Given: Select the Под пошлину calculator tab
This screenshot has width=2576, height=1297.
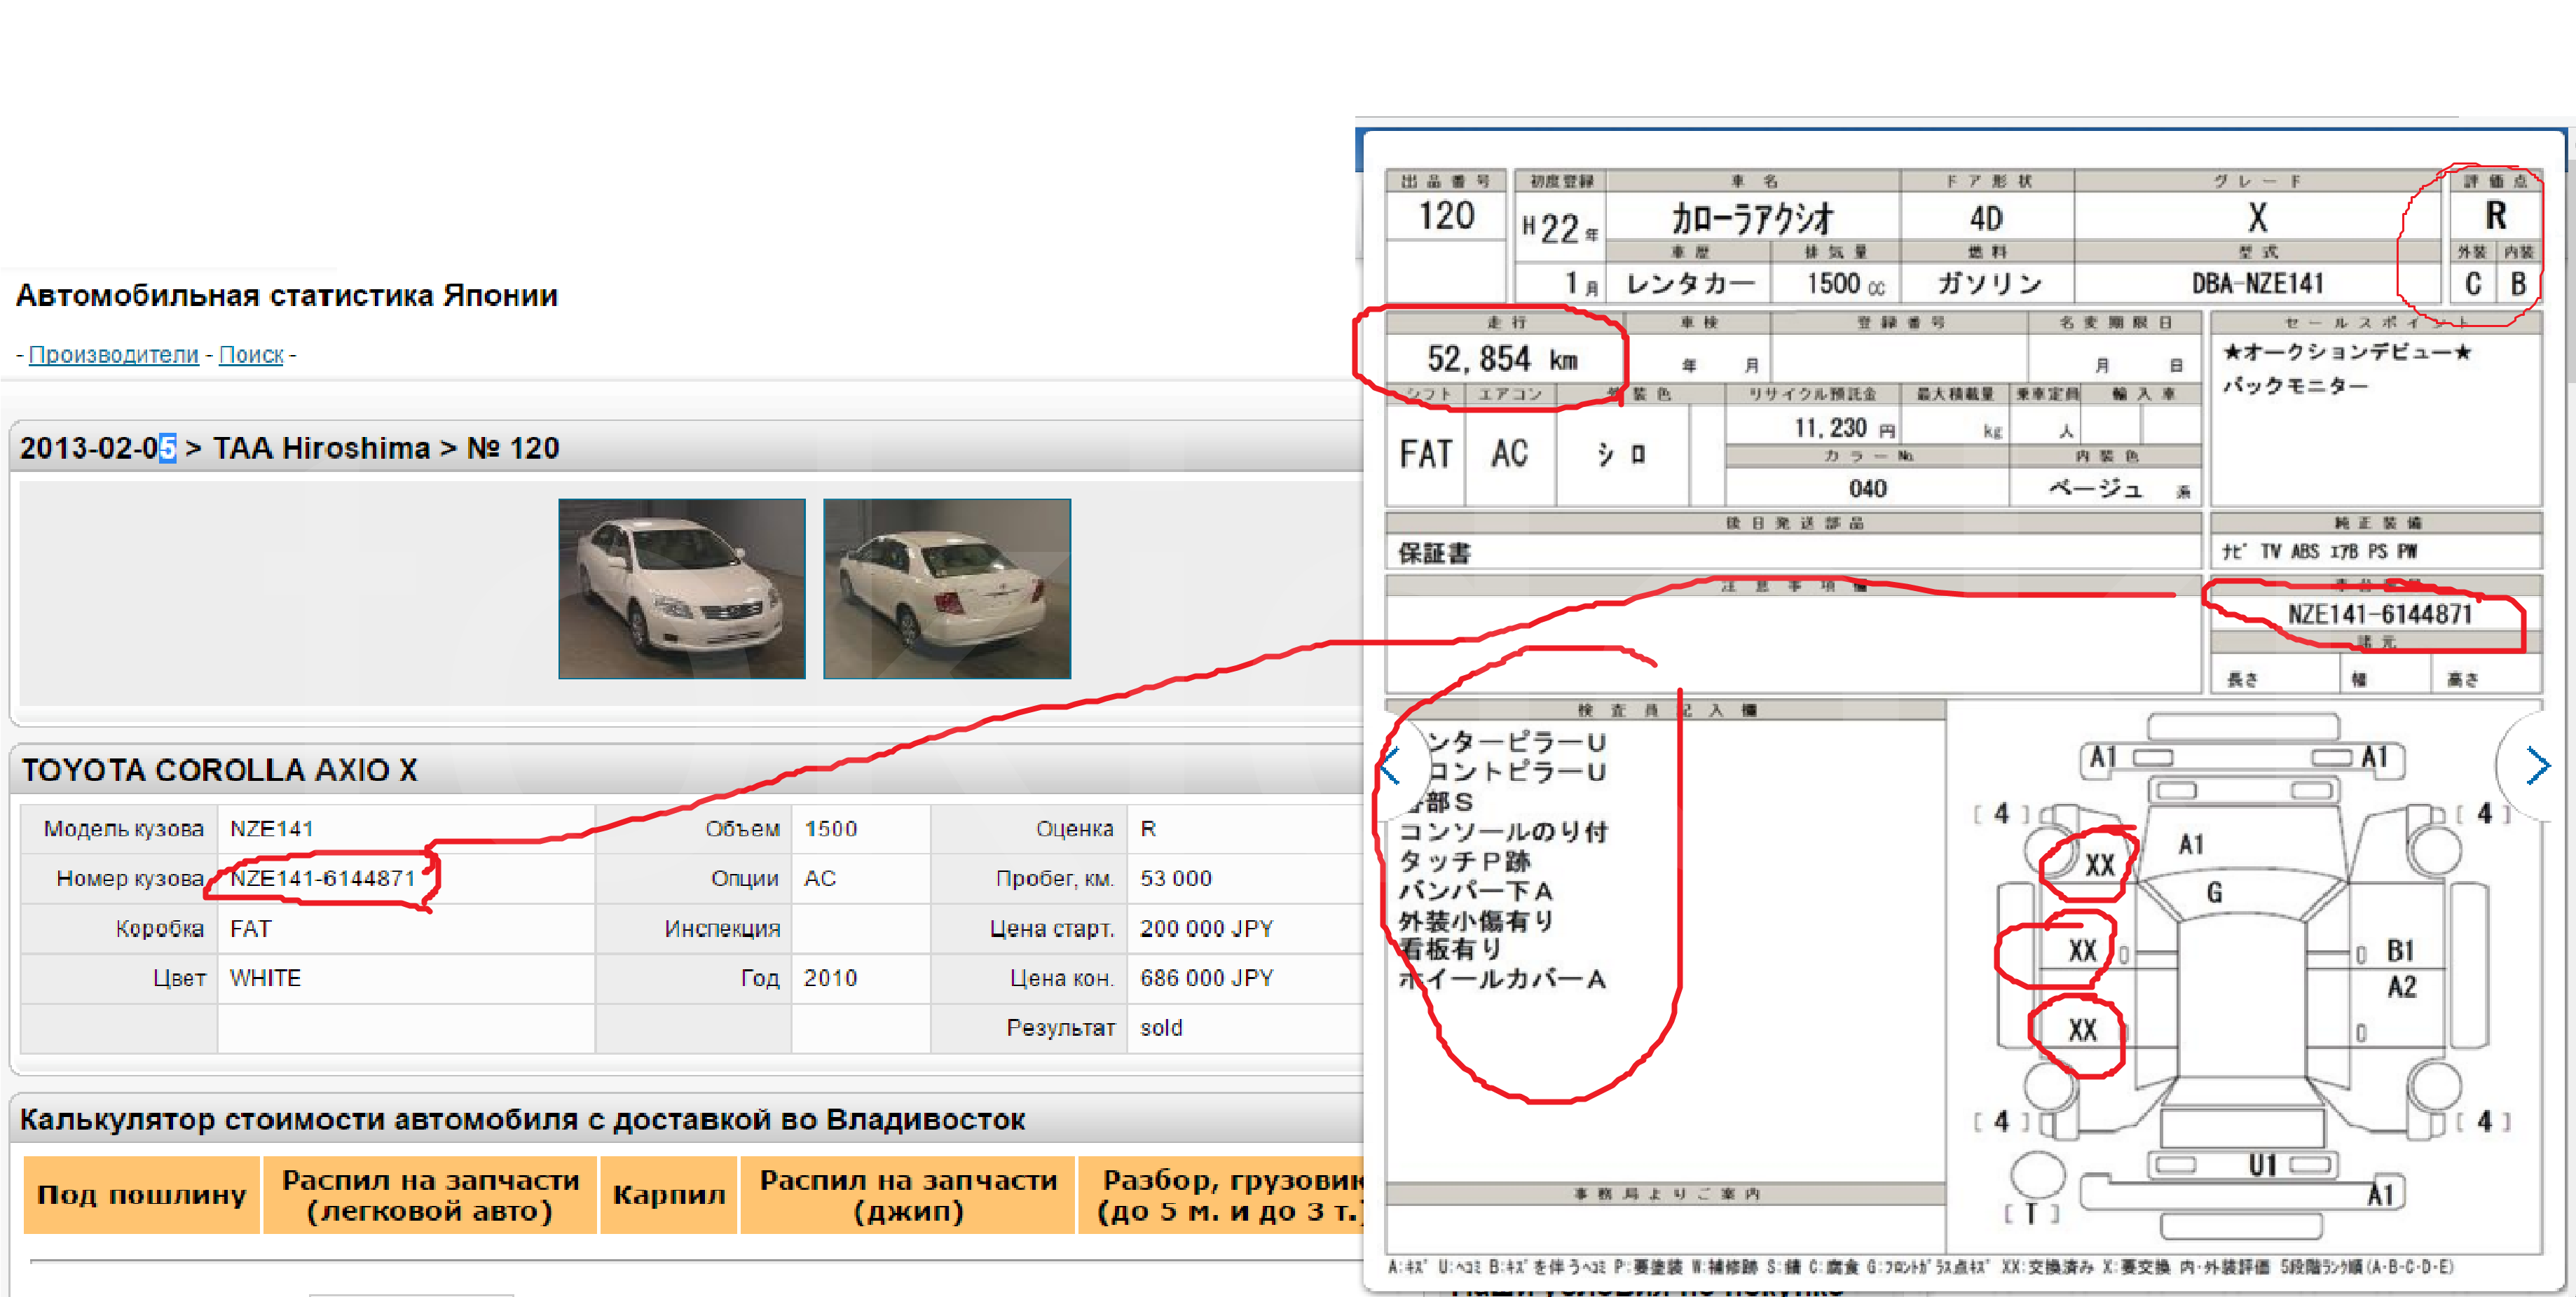Looking at the screenshot, I should 141,1195.
